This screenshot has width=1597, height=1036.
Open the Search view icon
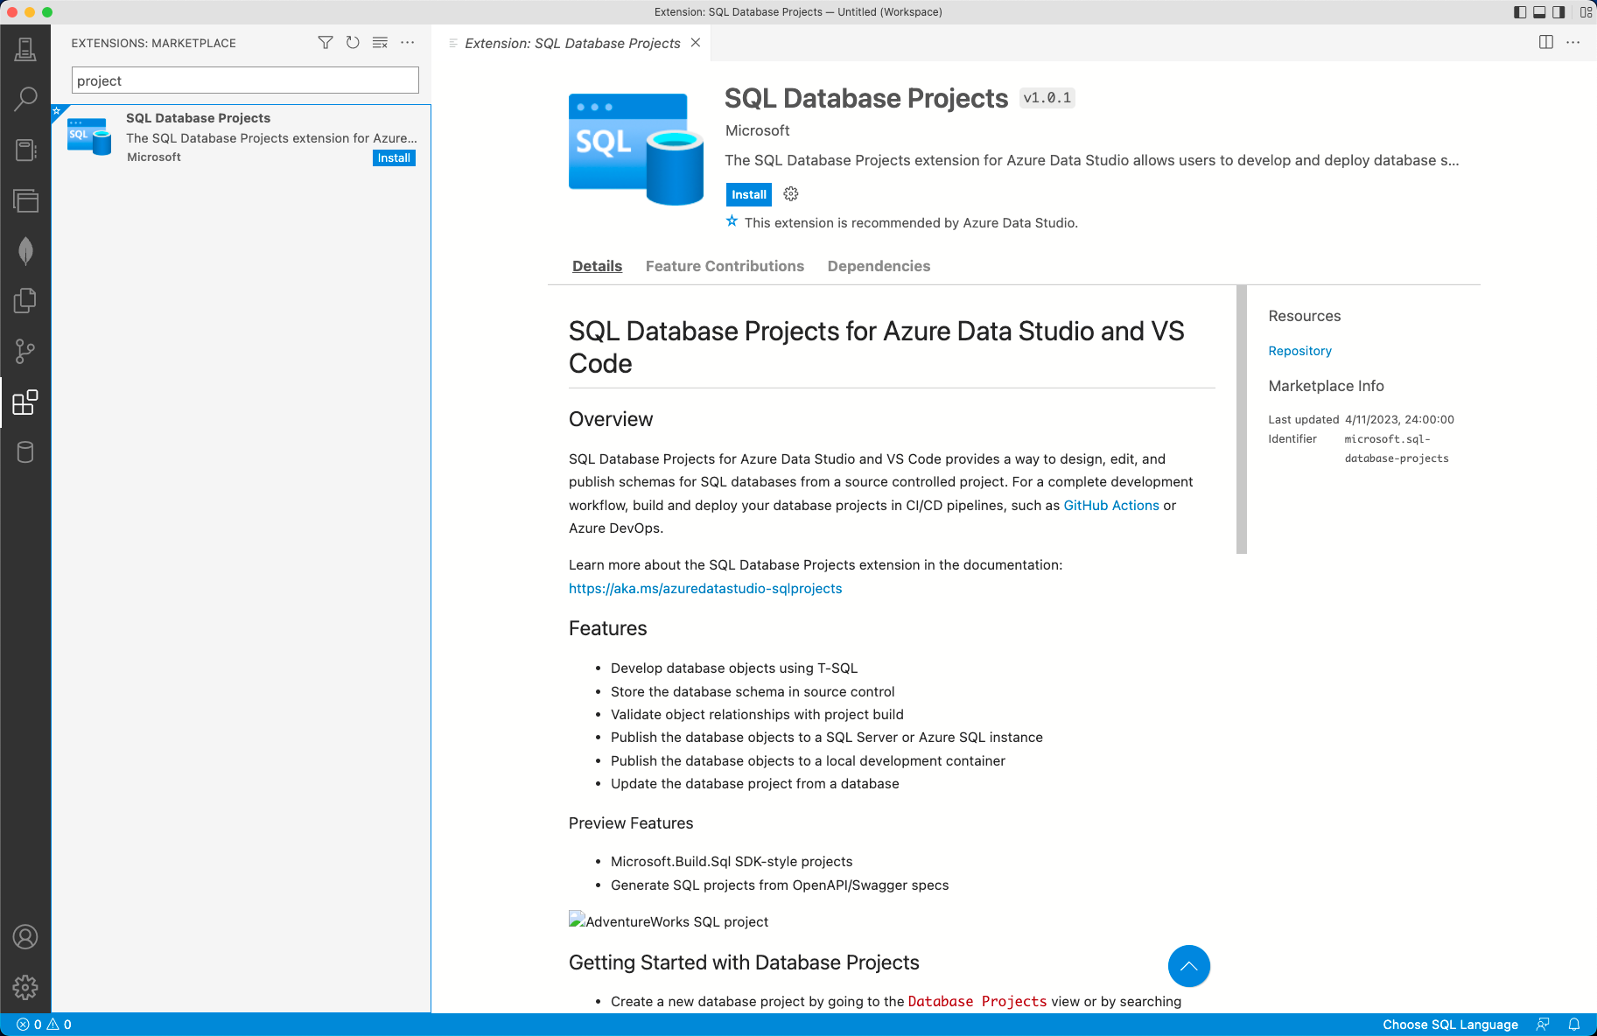click(25, 99)
